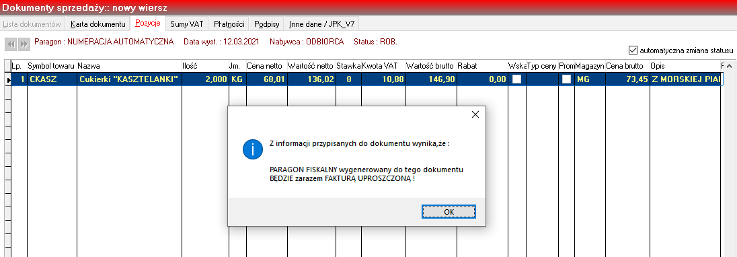Image resolution: width=737 pixels, height=257 pixels.
Task: Open the Płatności tab
Action: 229,24
